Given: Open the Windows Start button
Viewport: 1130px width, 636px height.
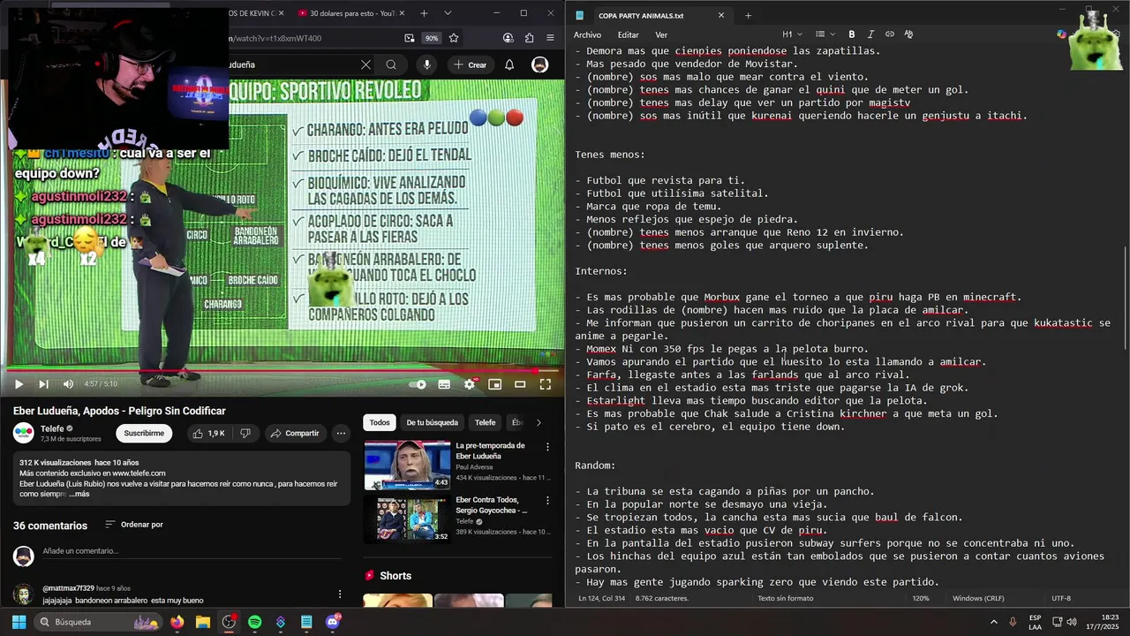Looking at the screenshot, I should [x=19, y=622].
